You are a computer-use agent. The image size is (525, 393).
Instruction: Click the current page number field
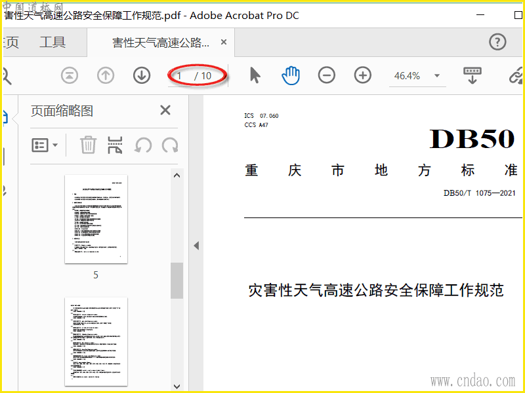(x=181, y=76)
